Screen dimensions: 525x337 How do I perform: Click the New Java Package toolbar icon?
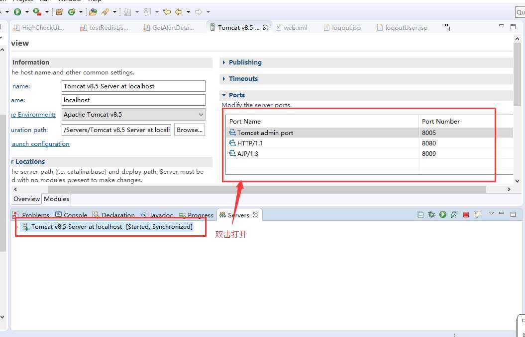(x=60, y=12)
